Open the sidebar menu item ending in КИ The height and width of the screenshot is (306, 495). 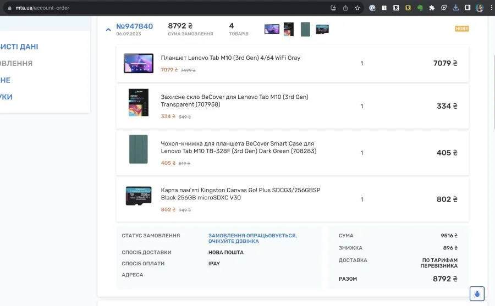6,97
